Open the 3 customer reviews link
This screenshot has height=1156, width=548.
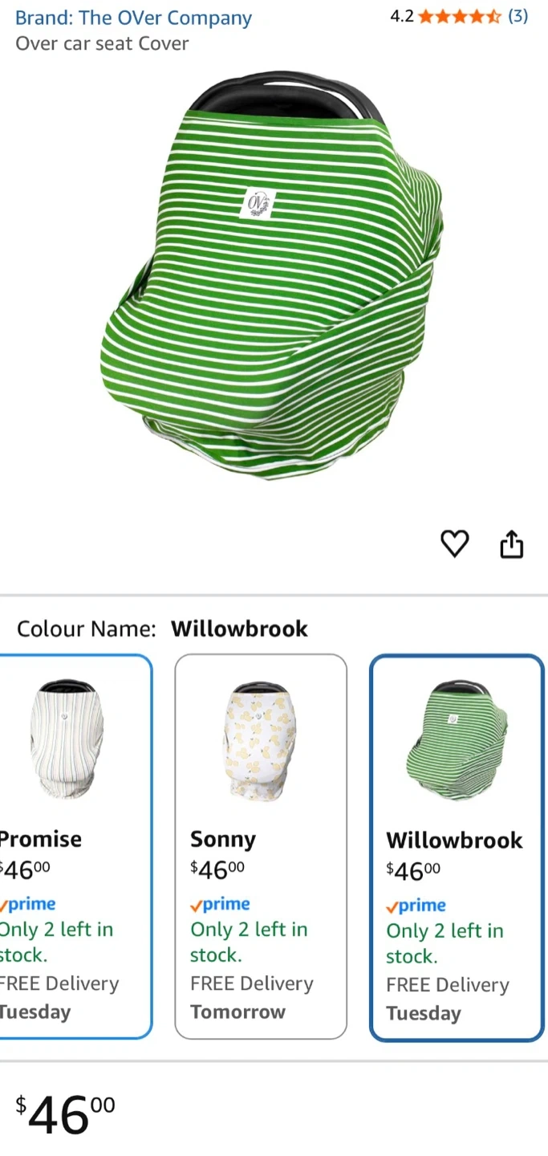pyautogui.click(x=518, y=16)
